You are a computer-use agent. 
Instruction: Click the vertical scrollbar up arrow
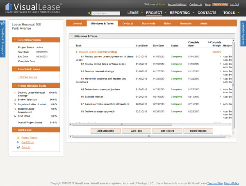(233, 41)
